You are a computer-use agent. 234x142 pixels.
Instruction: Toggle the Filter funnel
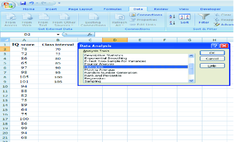204,19
